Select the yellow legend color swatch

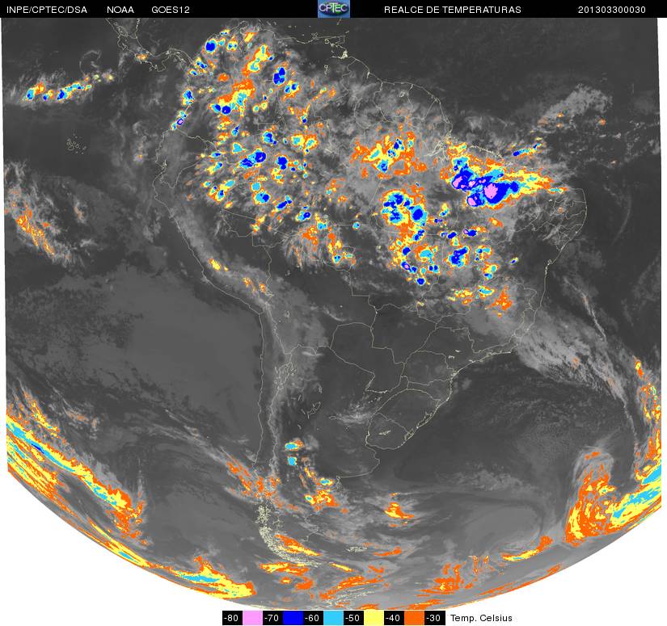(374, 618)
